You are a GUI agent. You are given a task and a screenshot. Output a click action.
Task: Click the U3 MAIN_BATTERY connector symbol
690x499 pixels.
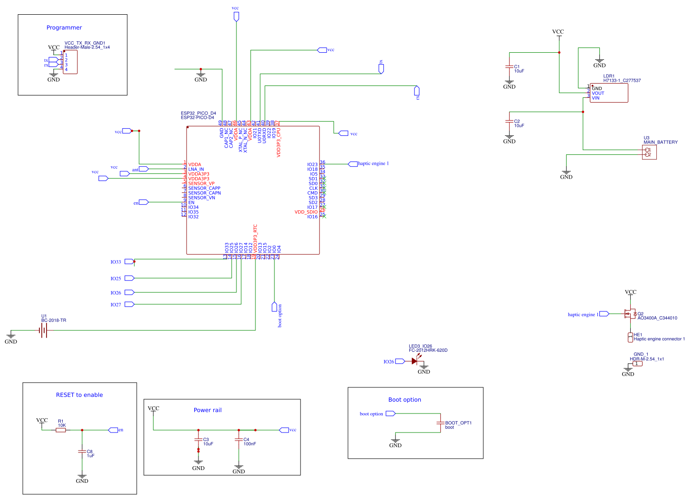(x=648, y=151)
